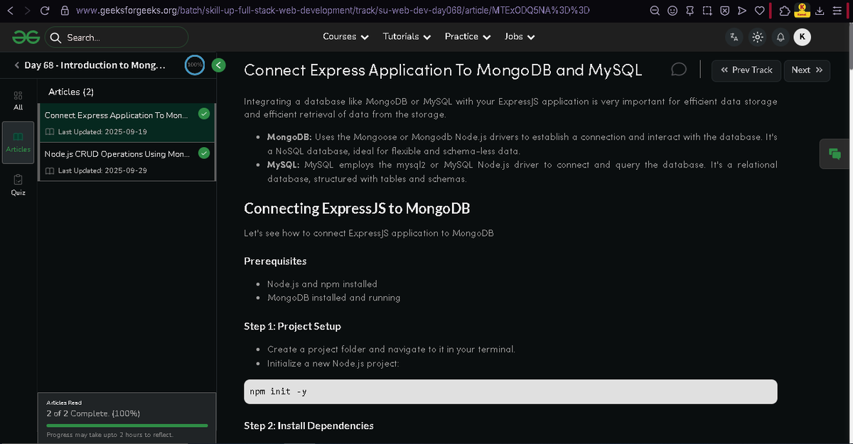Click the pushpin icon in browser toolbar
Image resolution: width=853 pixels, height=444 pixels.
click(x=690, y=11)
